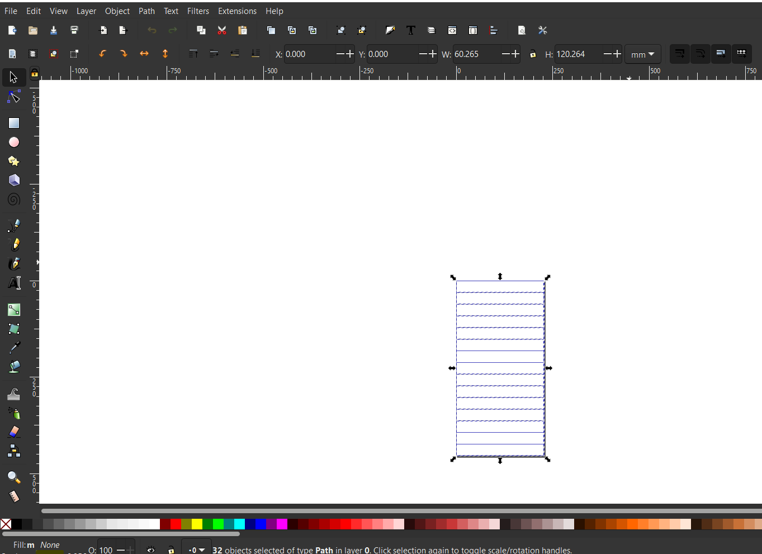
Task: Expand the layer selector dropdown
Action: coord(197,550)
